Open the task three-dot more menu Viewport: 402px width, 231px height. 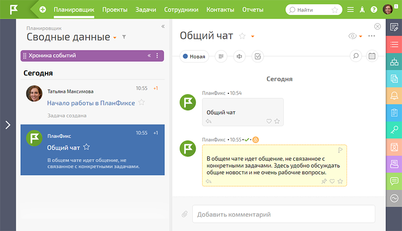(371, 36)
